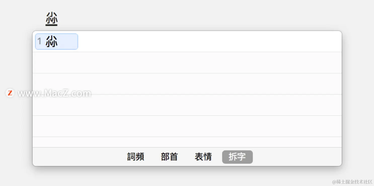Click the red Z MacZ logo icon

pos(10,93)
